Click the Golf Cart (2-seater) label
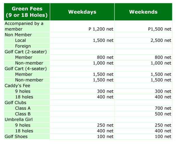The width and height of the screenshot is (176, 144). click(26, 52)
